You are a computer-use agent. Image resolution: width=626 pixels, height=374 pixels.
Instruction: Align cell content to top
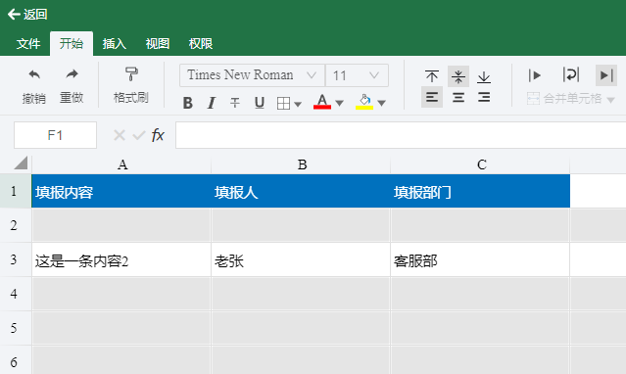(x=432, y=75)
